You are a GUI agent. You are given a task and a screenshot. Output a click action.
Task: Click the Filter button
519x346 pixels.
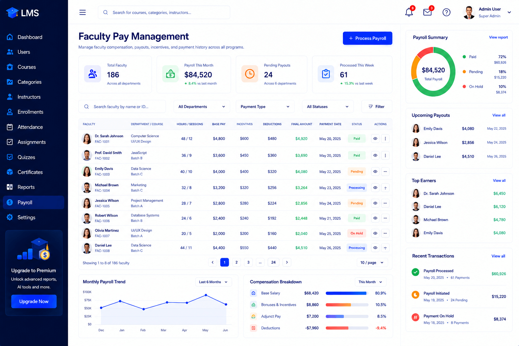[376, 107]
